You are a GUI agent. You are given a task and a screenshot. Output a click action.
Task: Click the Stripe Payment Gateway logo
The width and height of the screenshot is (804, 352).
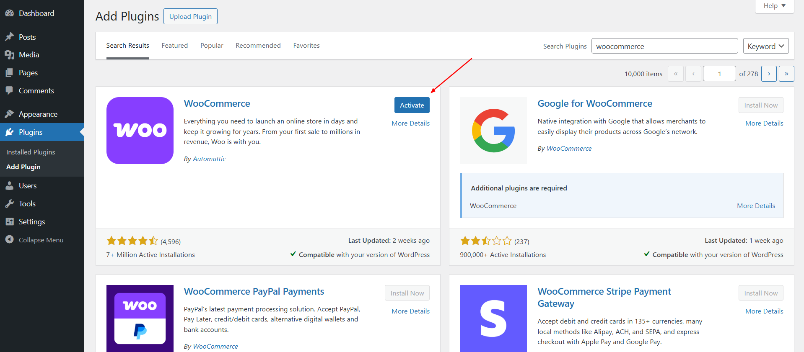(x=493, y=319)
